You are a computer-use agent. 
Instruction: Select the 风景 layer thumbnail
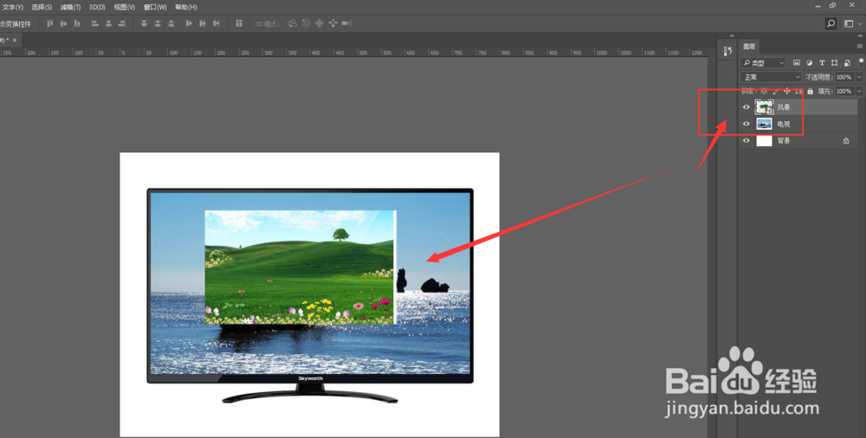764,107
